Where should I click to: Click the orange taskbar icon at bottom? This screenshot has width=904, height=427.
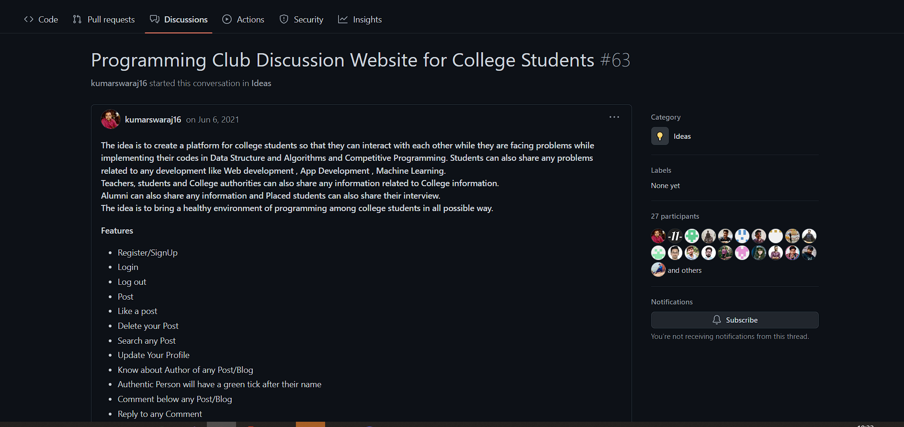coord(310,424)
